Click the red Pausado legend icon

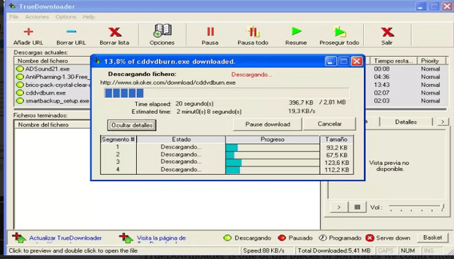(281, 238)
